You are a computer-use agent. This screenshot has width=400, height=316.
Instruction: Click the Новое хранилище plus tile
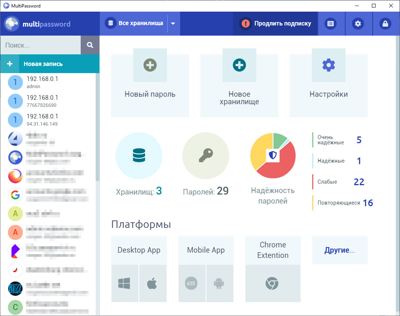(x=239, y=83)
